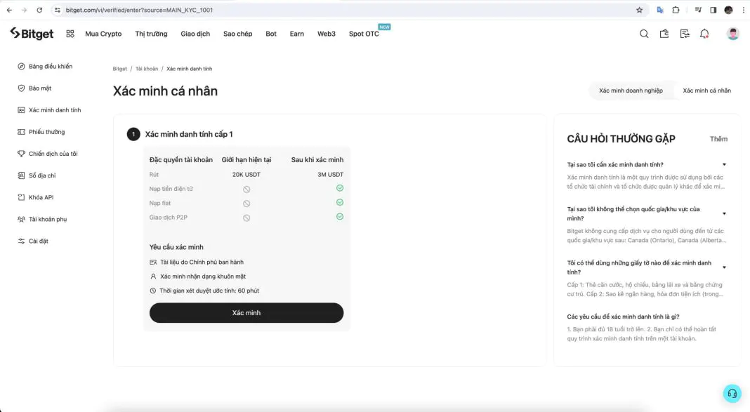Open 'Các yêu cầu để xác minh danh tính là gì?'
750x412 pixels.
click(623, 317)
